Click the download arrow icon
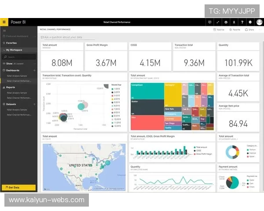264x211 pixels. (x=234, y=22)
